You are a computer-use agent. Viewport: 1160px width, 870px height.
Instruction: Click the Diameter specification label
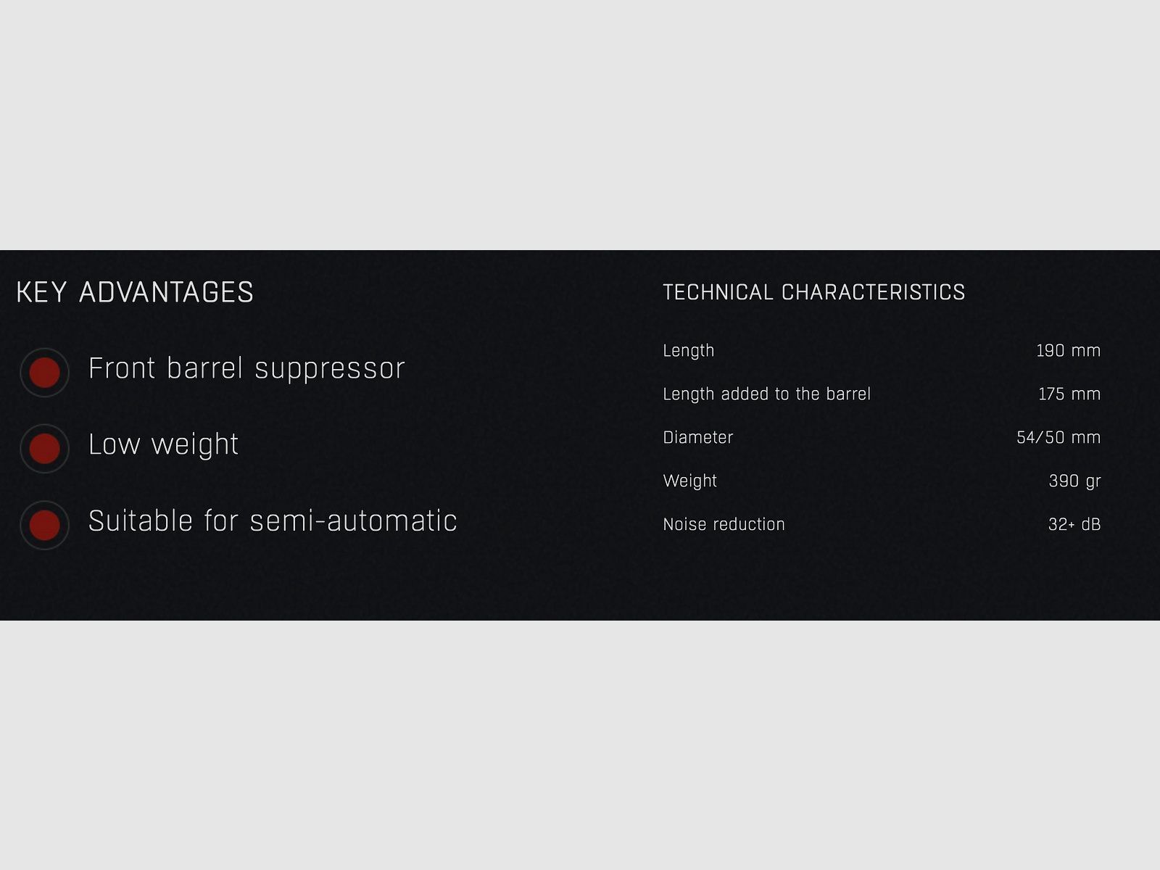click(697, 437)
